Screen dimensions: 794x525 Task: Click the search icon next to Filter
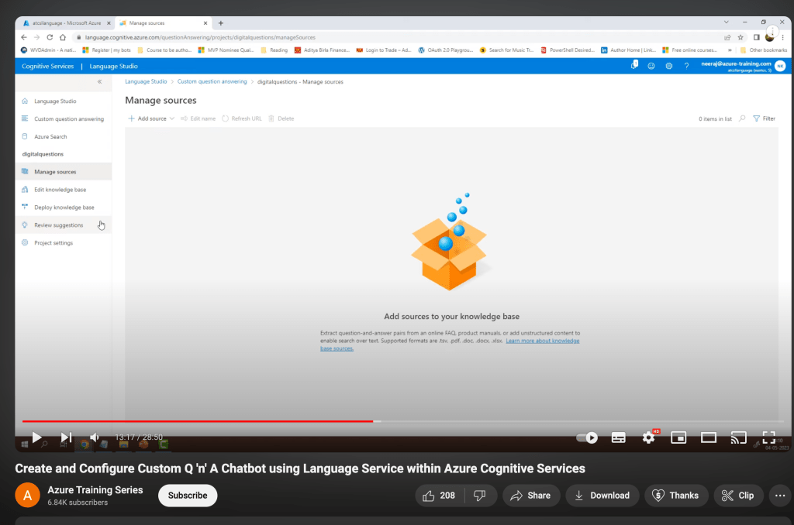click(742, 118)
